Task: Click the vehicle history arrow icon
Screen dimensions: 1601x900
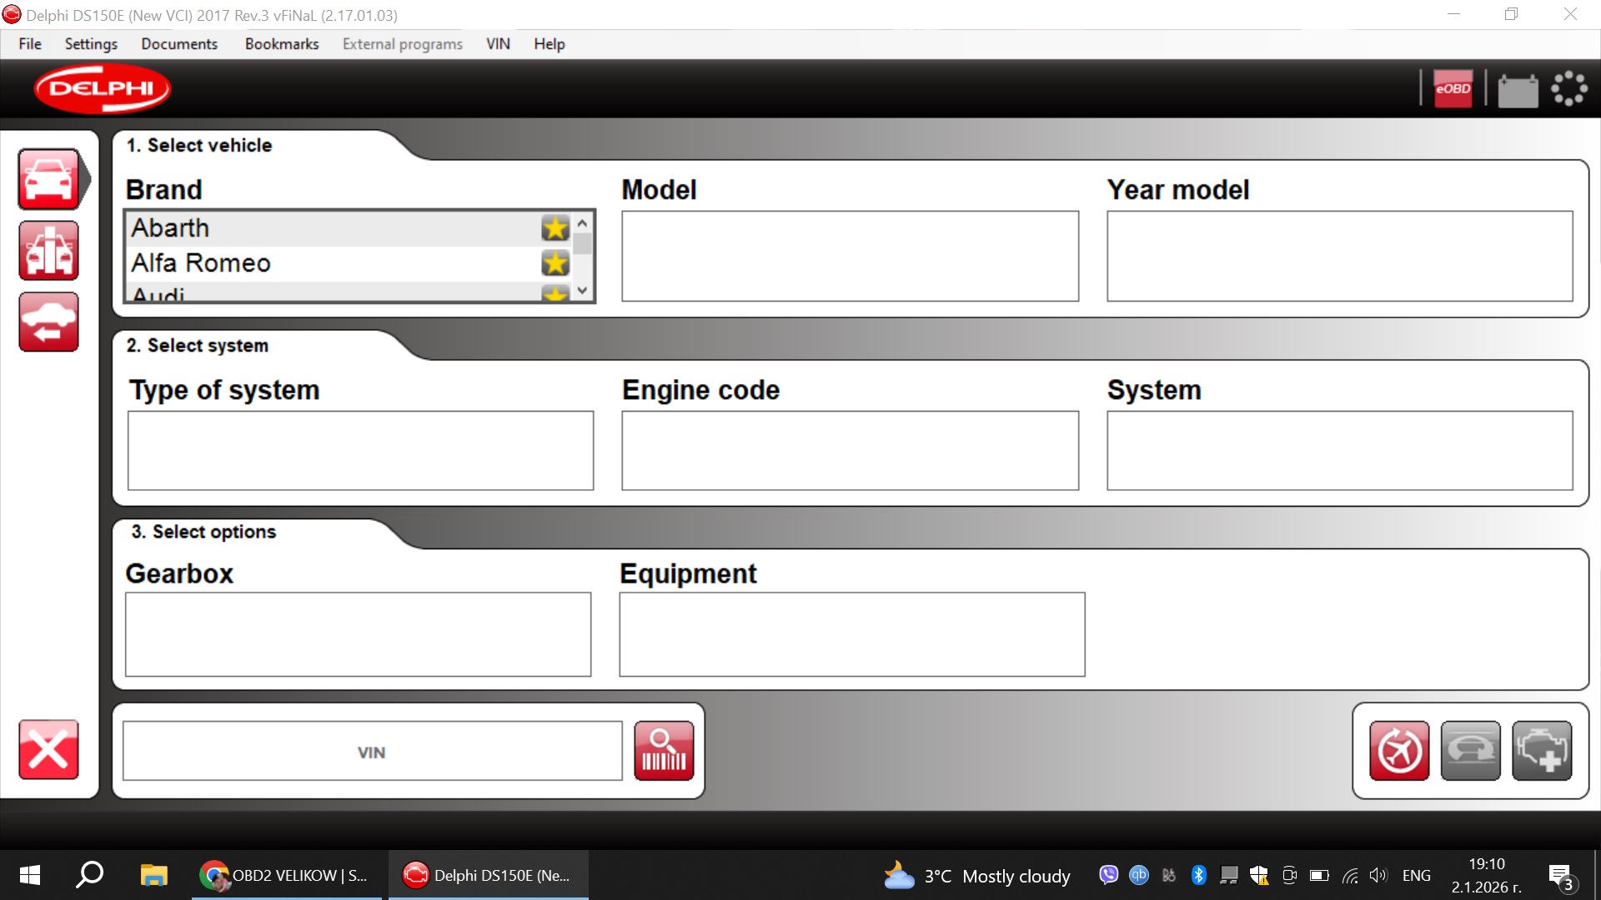Action: (48, 322)
